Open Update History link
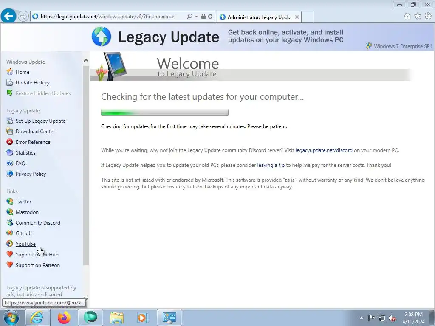This screenshot has height=326, width=435. [32, 83]
